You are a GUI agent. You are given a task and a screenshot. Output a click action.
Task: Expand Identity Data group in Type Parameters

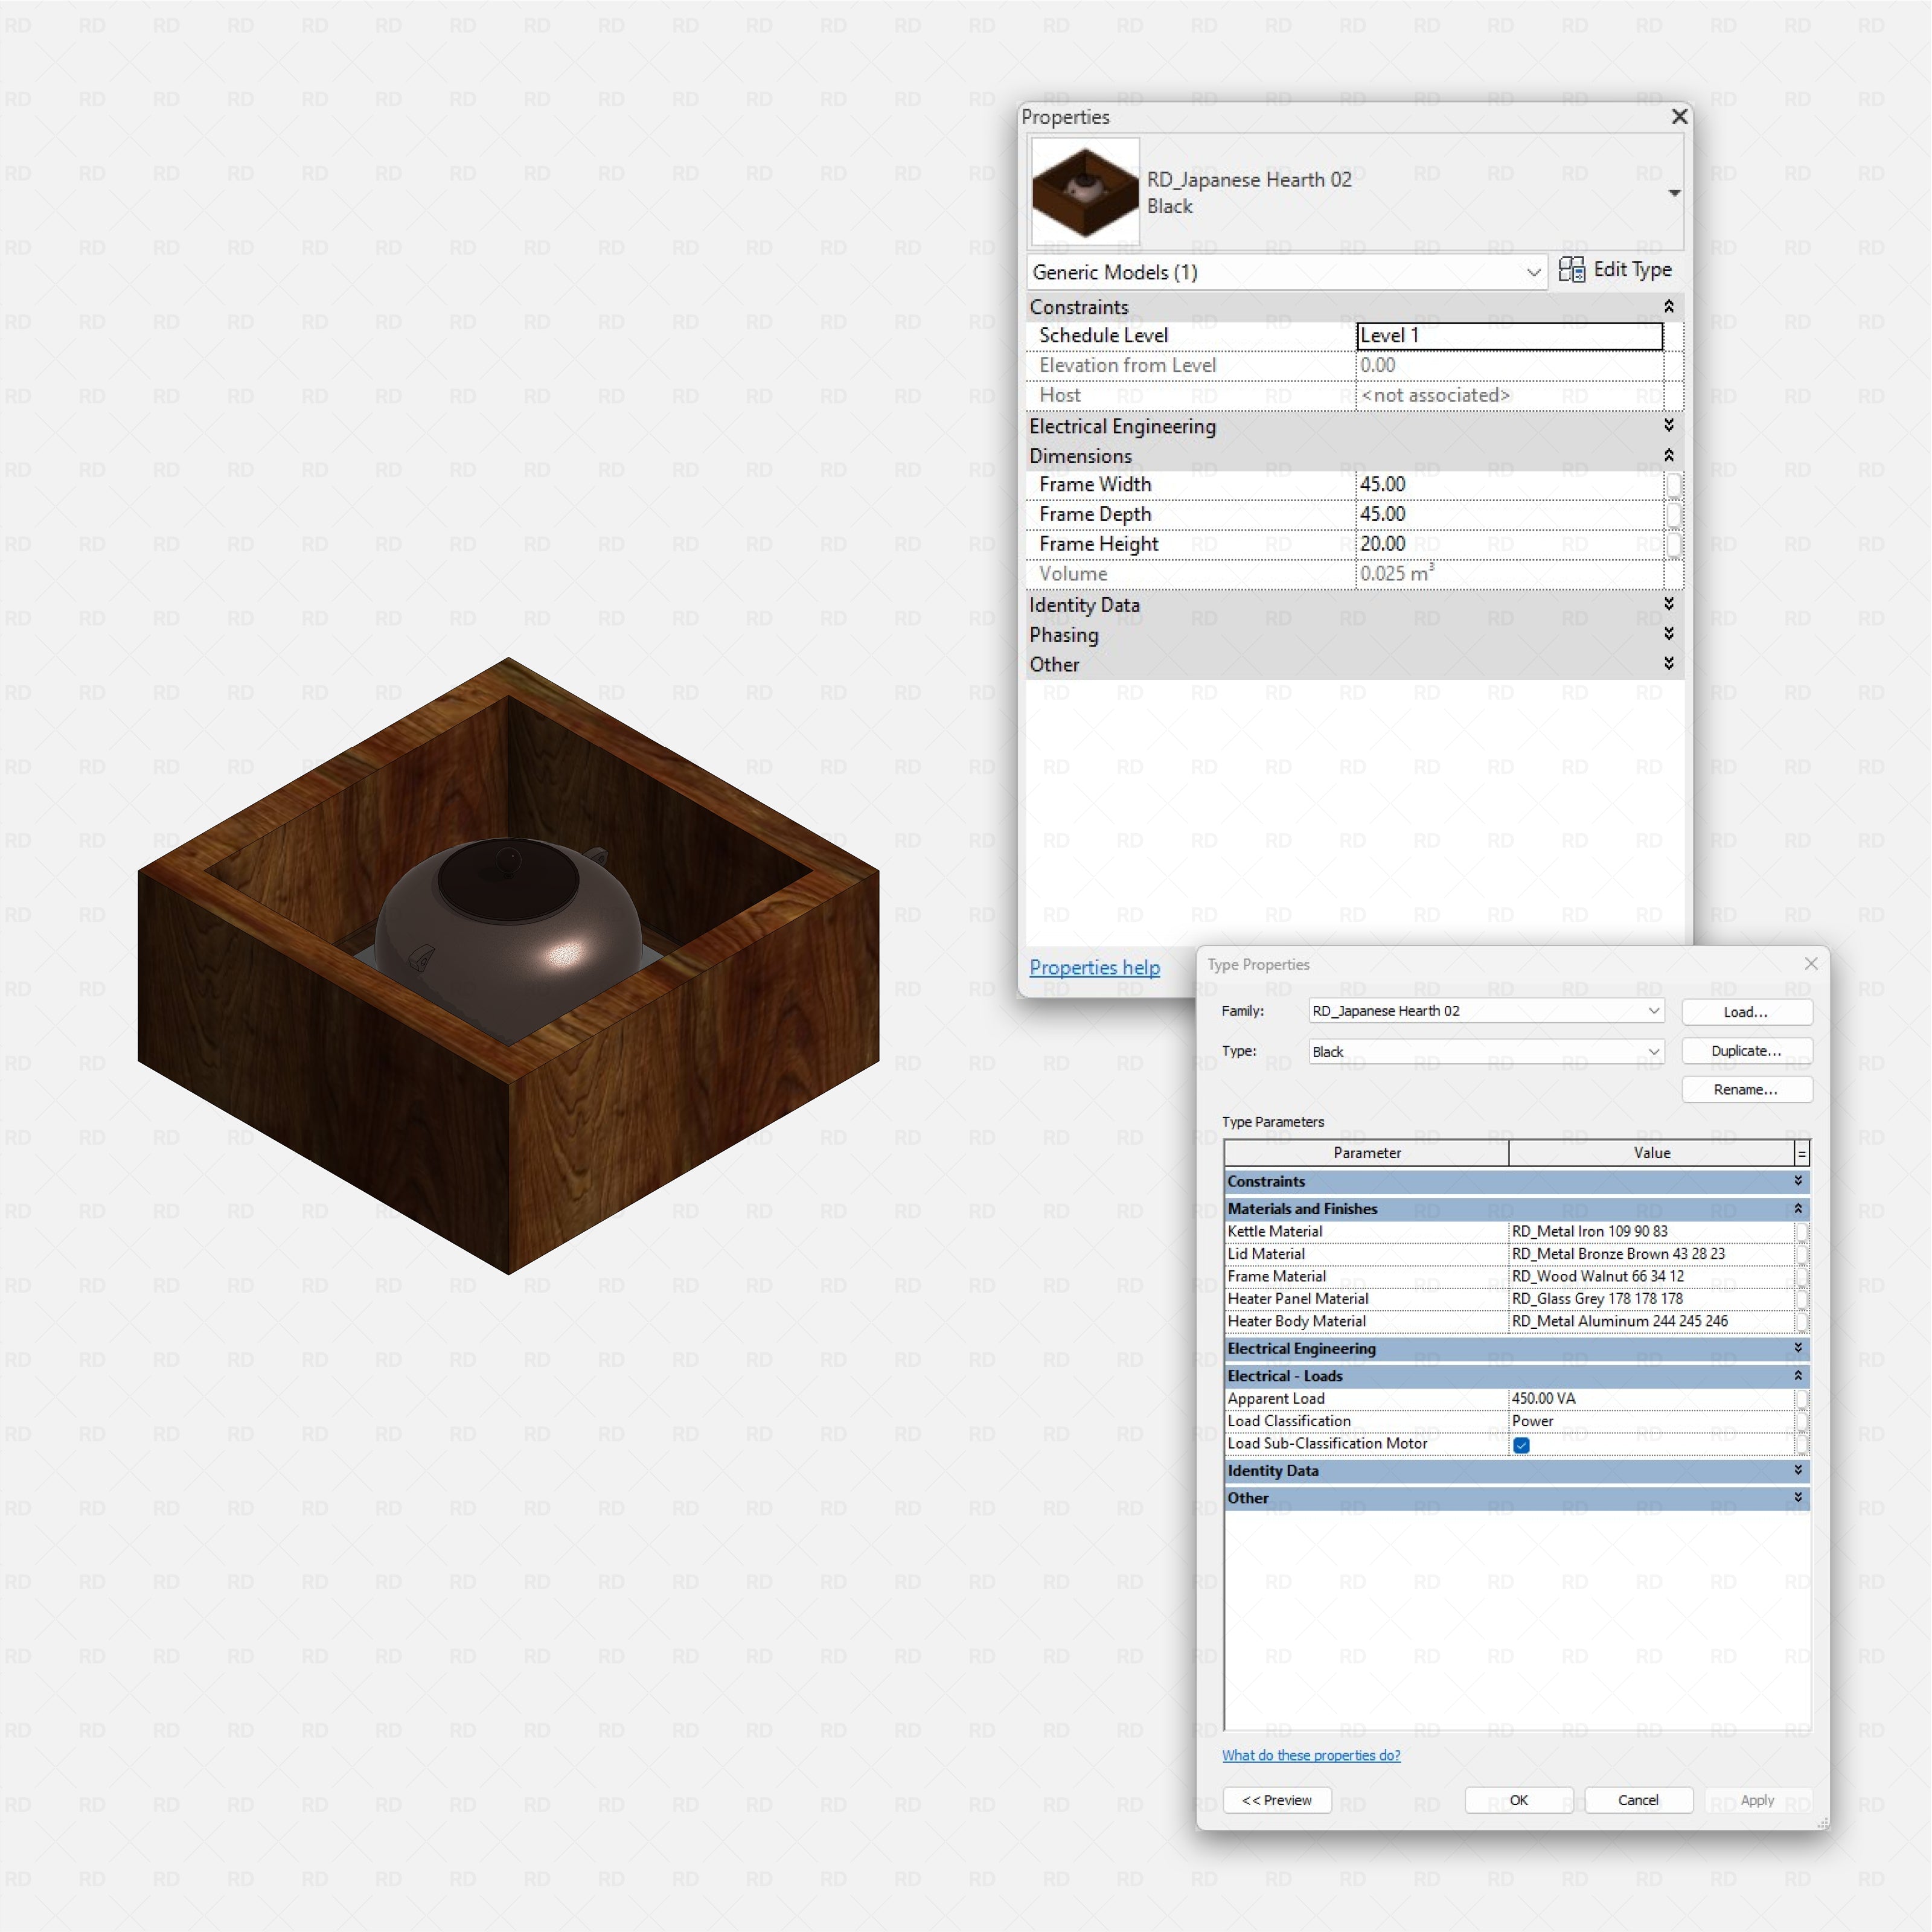coord(1798,1470)
